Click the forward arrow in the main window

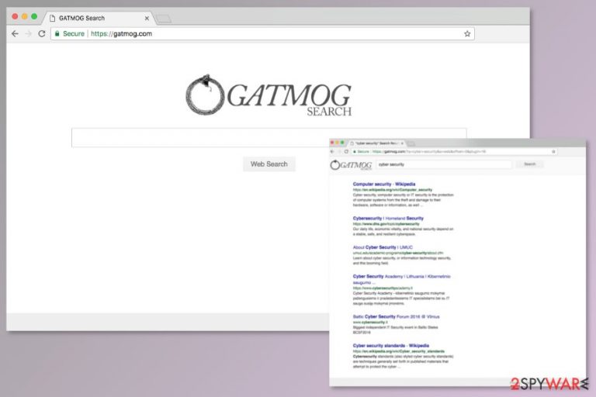[x=29, y=34]
